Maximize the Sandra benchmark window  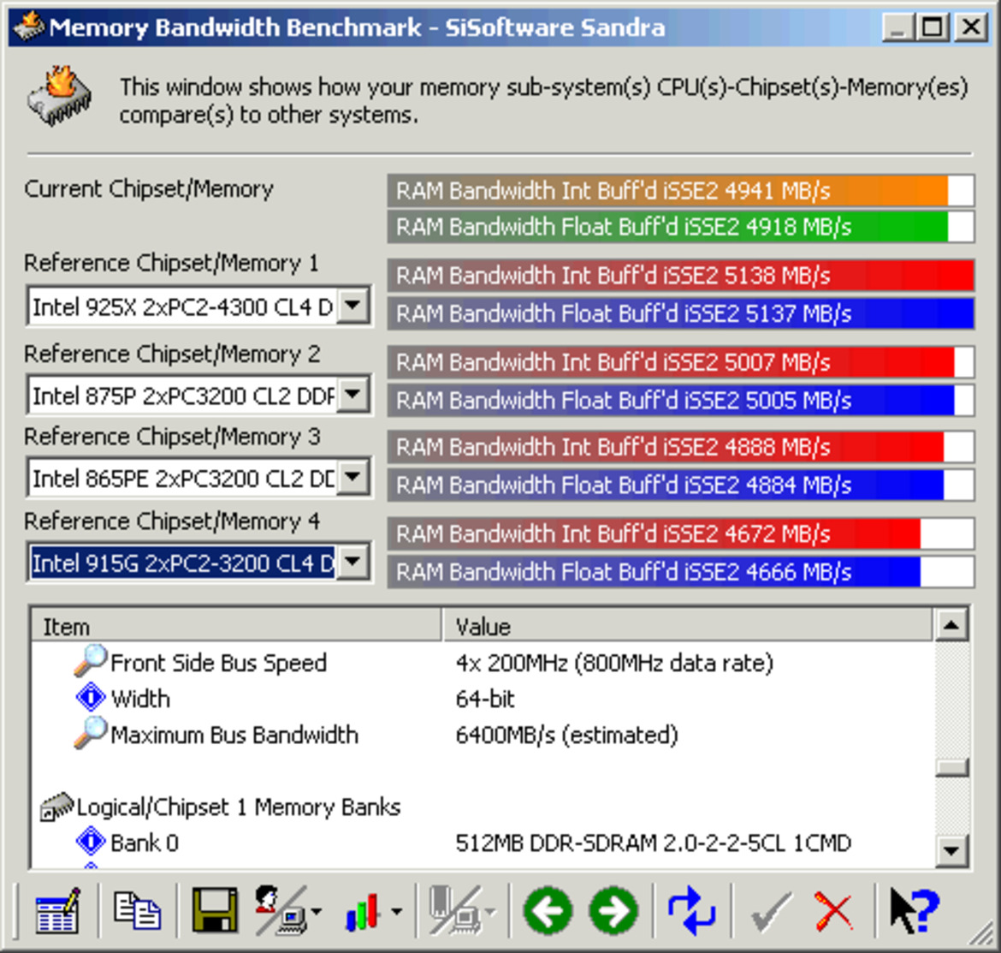932,27
